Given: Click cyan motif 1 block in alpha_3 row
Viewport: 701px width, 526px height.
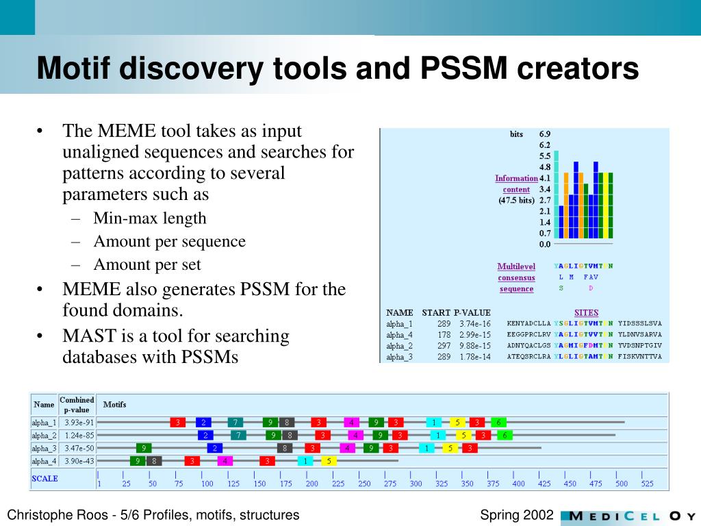Looking at the screenshot, I should point(426,448).
